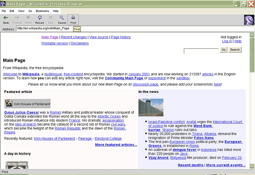
Task: Open the File menu
Action: 4,11
